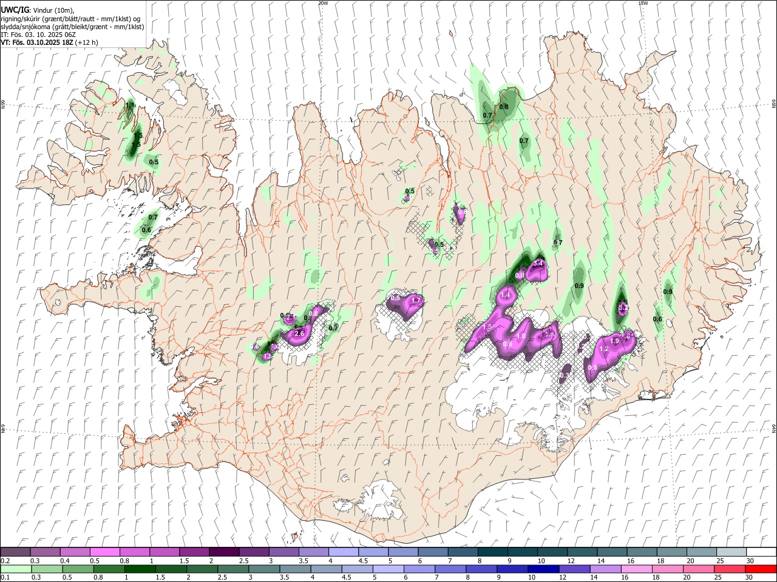777x582 pixels.
Task: Click the IT initial time 06Z line
Action: point(38,35)
